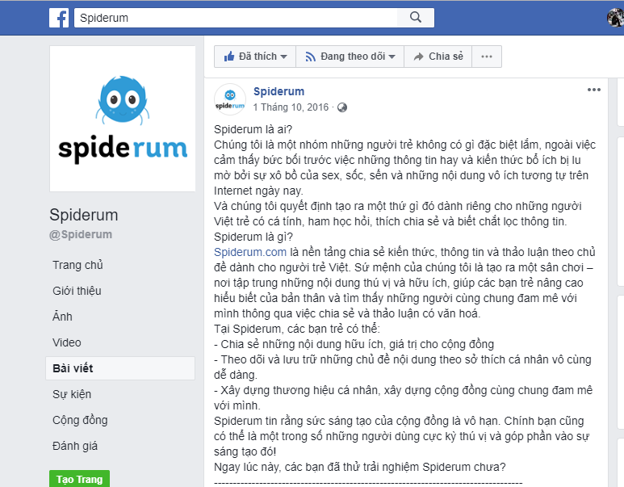624x487 pixels.
Task: Click the Spiderum search input field
Action: 236,18
